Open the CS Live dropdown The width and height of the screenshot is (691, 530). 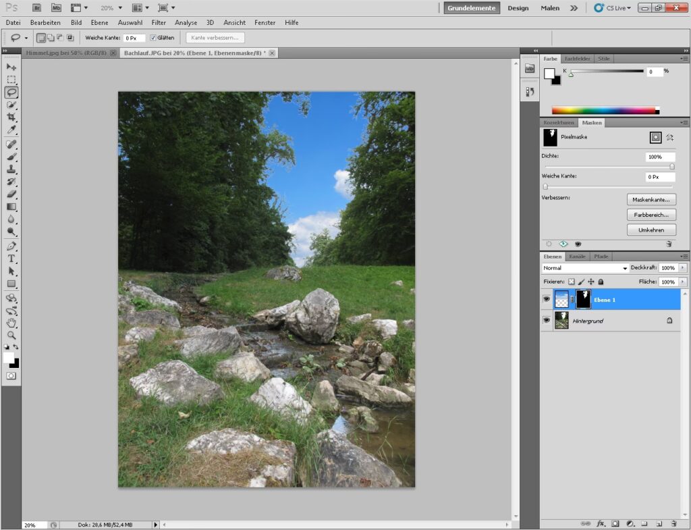pyautogui.click(x=613, y=8)
